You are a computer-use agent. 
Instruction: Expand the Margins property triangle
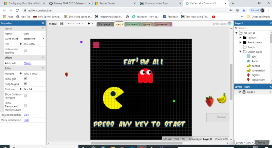[21, 73]
